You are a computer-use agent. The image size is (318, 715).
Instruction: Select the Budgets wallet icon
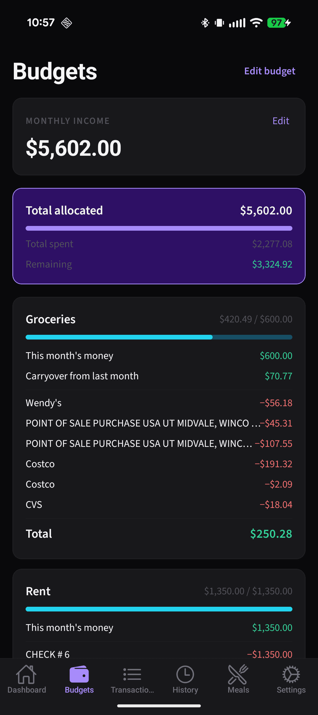tap(79, 674)
